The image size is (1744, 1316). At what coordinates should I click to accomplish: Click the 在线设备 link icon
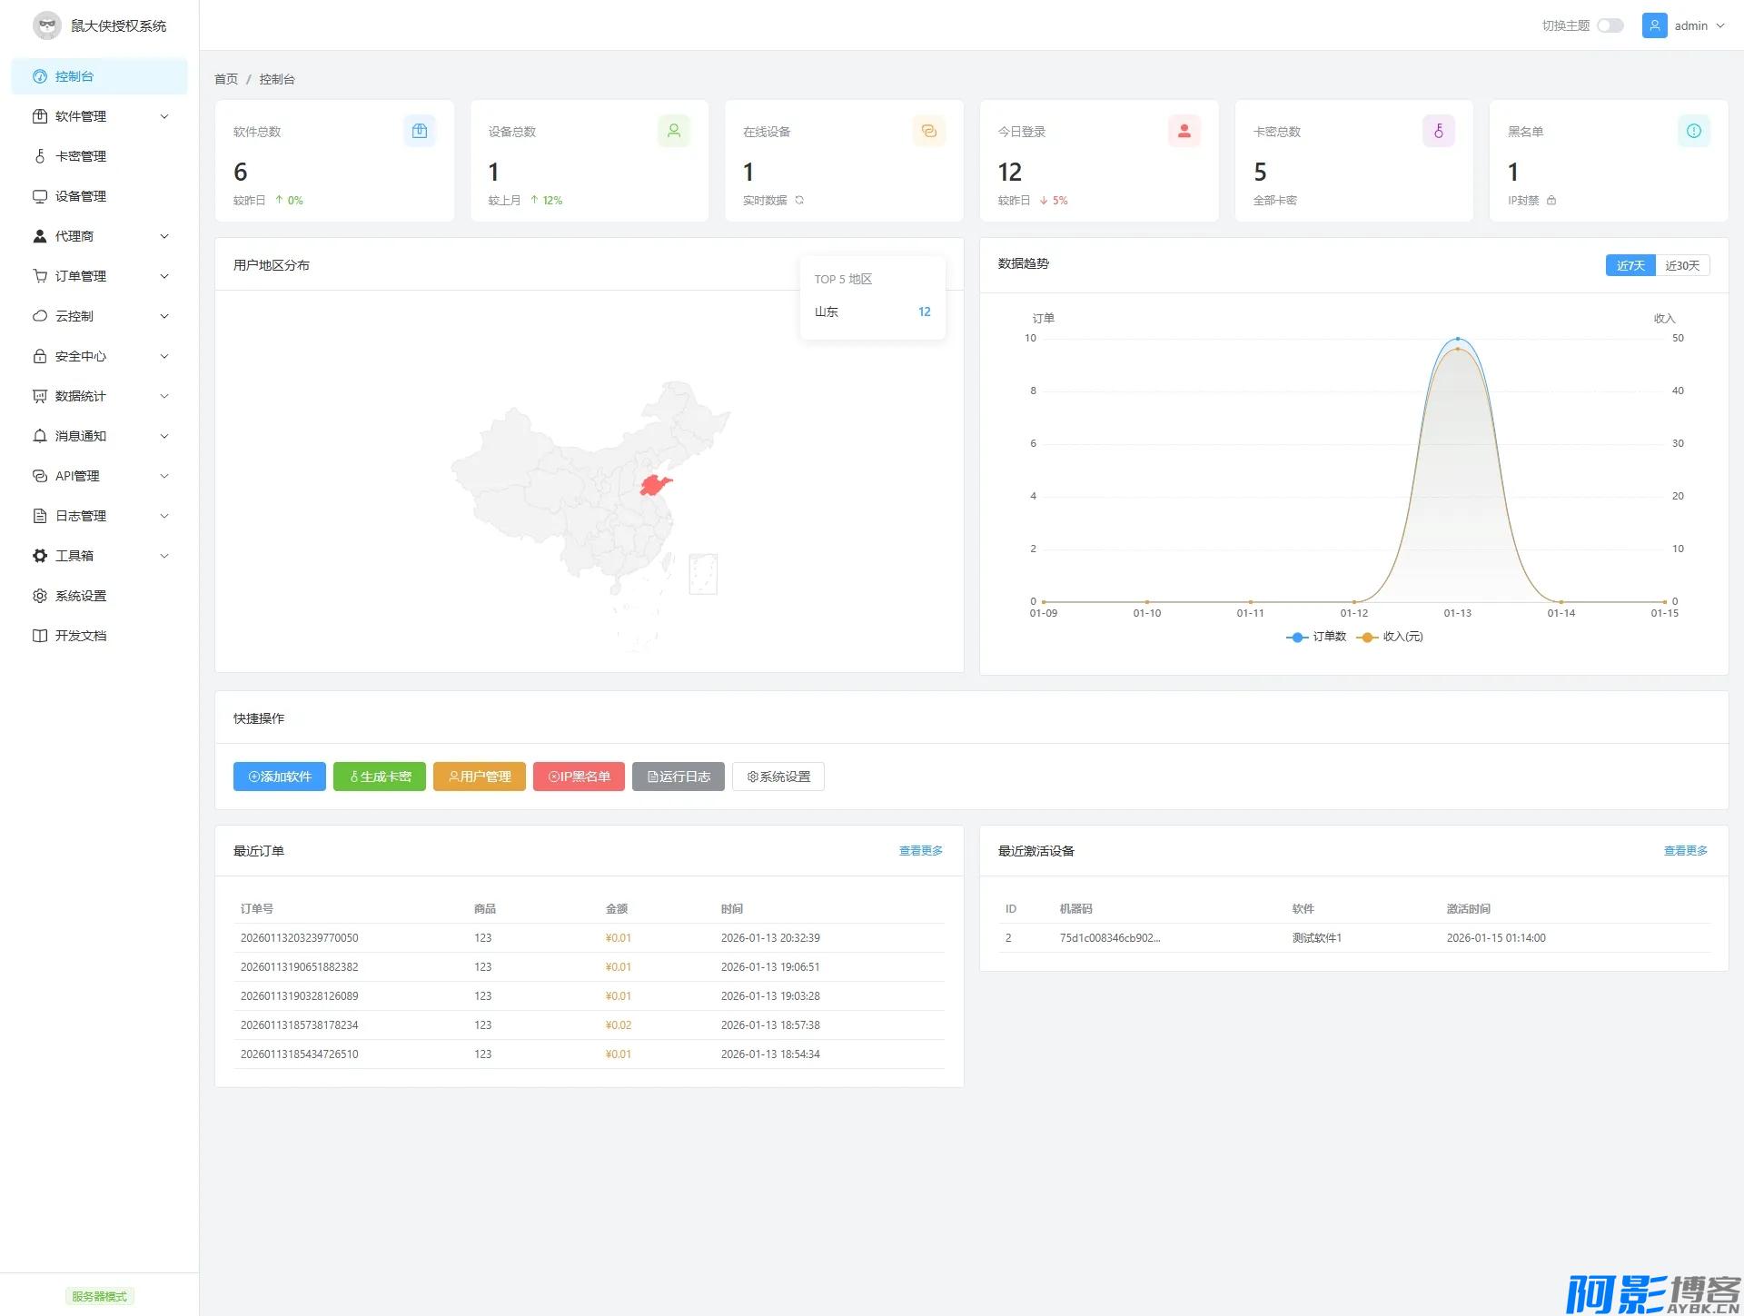click(x=928, y=131)
